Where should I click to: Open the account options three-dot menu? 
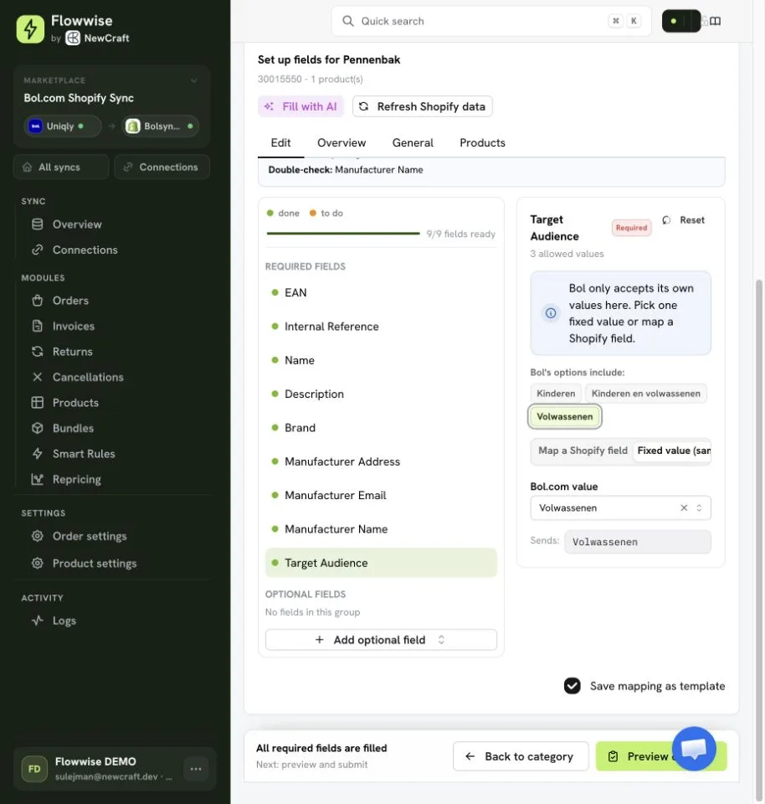click(196, 769)
